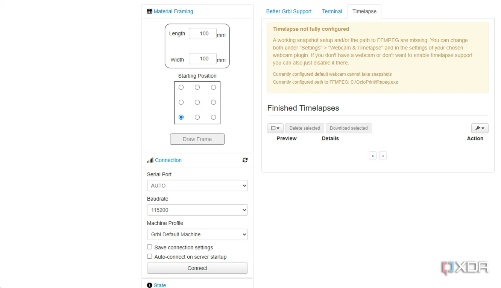This screenshot has height=288, width=501.
Task: Click the Connection signal bars icon
Action: [x=150, y=160]
